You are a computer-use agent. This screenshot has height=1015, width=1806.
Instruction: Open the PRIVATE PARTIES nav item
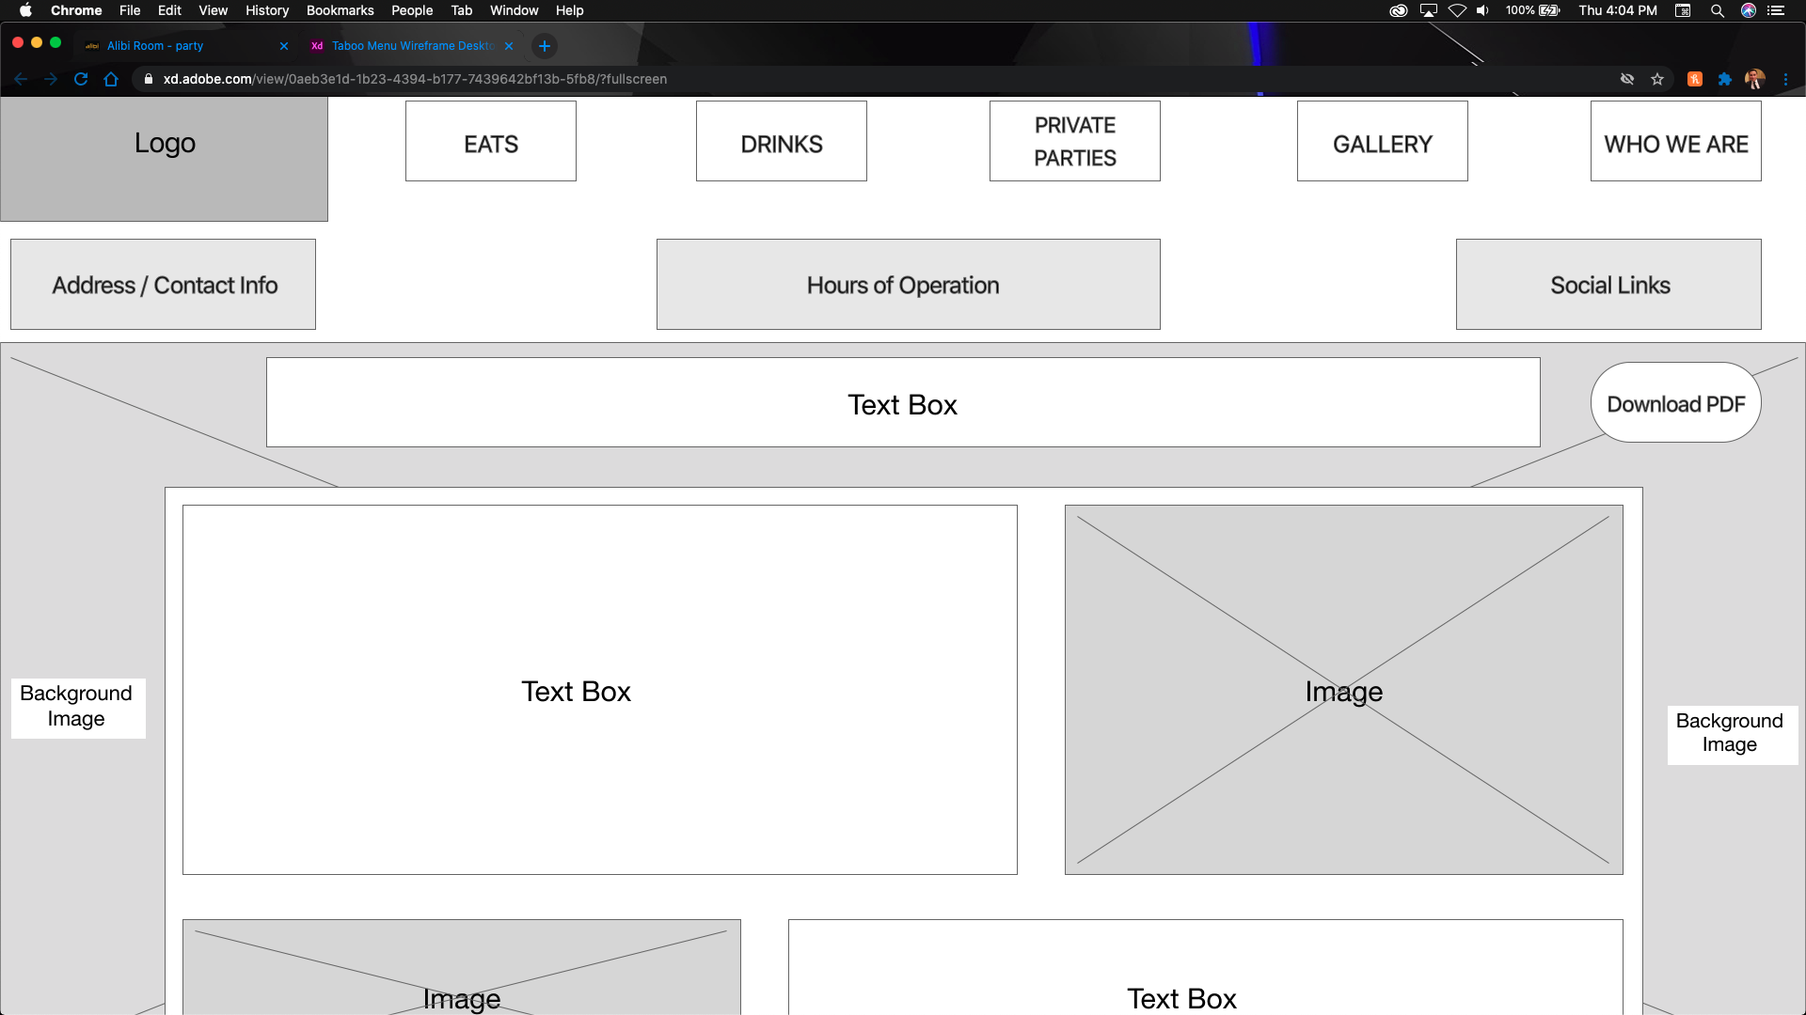pyautogui.click(x=1074, y=142)
